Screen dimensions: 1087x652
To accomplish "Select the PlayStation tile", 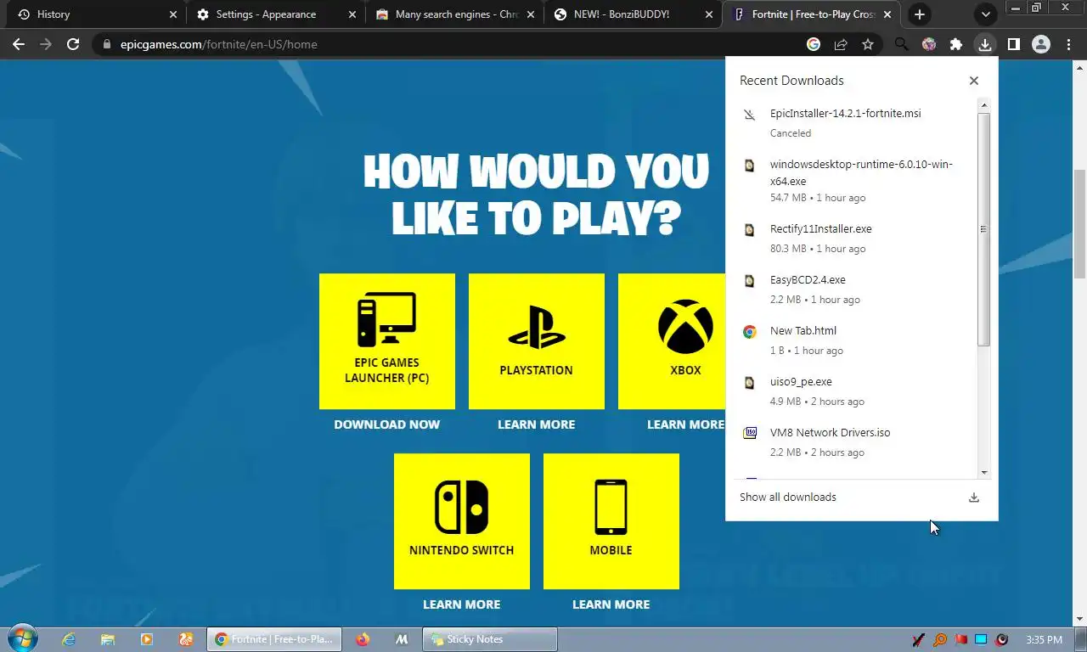I will tap(537, 341).
